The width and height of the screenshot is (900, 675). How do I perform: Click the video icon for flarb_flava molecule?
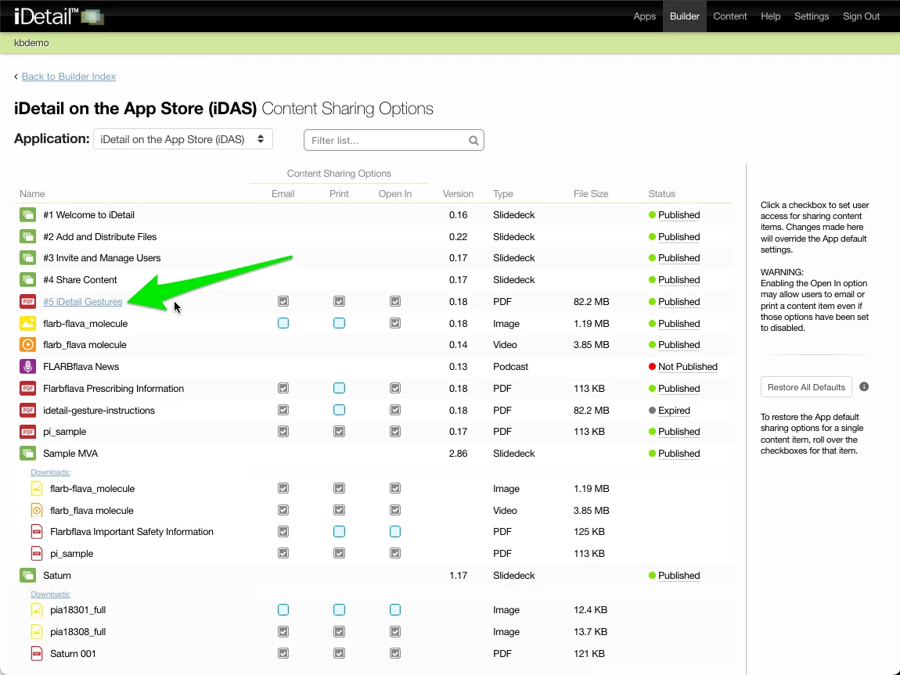pyautogui.click(x=28, y=345)
